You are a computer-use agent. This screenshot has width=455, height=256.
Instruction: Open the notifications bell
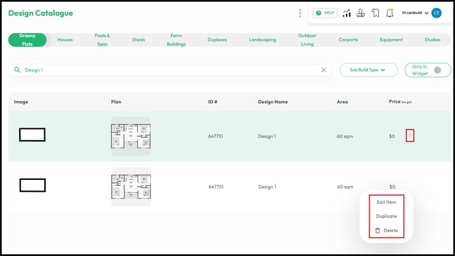coord(390,13)
